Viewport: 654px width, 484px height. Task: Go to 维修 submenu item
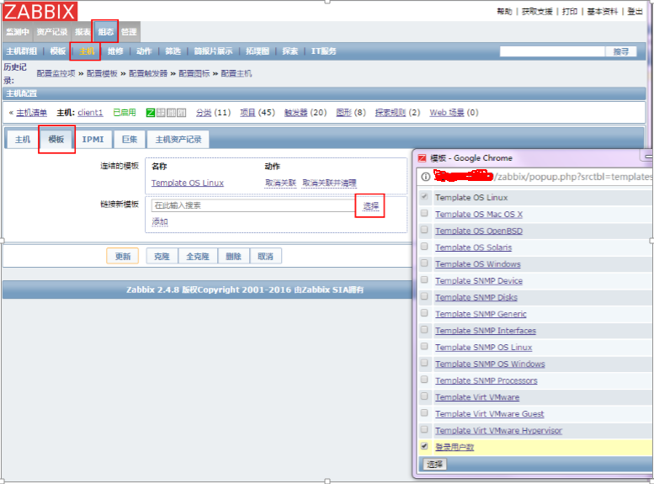(x=115, y=51)
